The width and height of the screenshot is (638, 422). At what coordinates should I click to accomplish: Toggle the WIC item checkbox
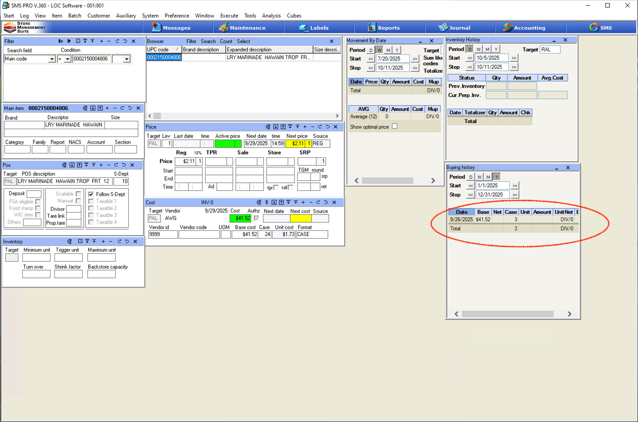coord(38,215)
